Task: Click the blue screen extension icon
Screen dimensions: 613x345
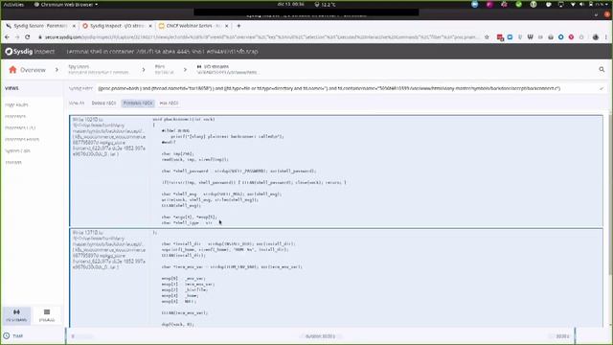Action: pyautogui.click(x=510, y=37)
